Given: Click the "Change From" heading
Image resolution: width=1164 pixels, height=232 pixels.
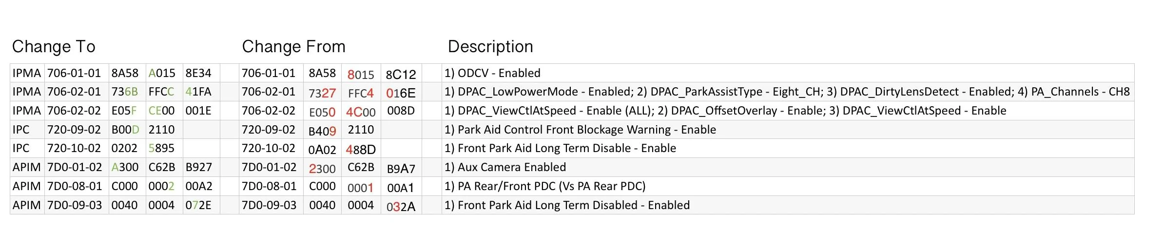Looking at the screenshot, I should click(x=293, y=47).
